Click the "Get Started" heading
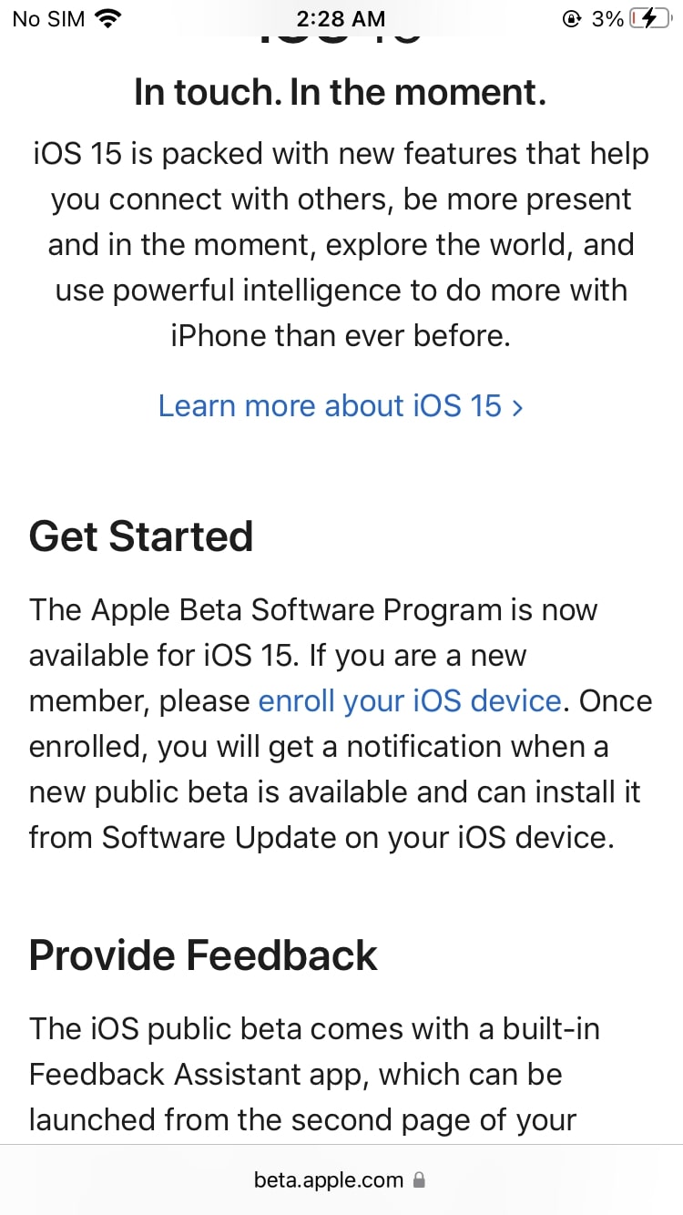The height and width of the screenshot is (1215, 683). pos(141,536)
